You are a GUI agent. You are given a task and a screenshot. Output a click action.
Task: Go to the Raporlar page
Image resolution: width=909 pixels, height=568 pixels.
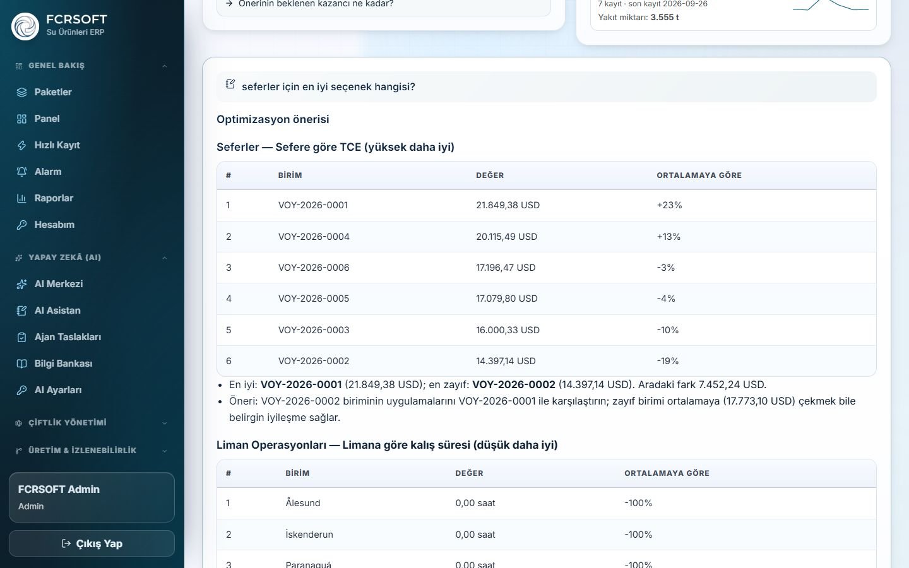pyautogui.click(x=92, y=198)
